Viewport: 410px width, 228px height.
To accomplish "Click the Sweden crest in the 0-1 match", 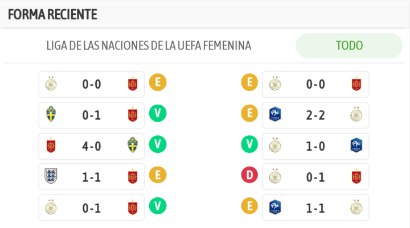I will coord(51,115).
